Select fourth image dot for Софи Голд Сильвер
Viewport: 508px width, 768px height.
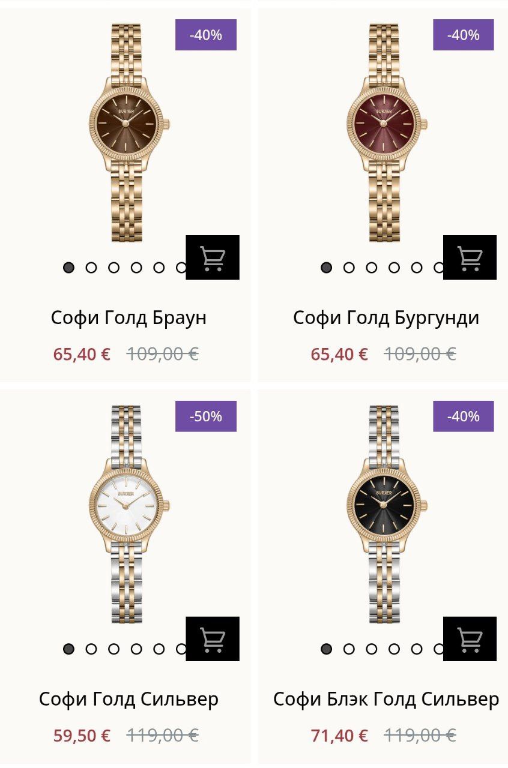point(136,649)
